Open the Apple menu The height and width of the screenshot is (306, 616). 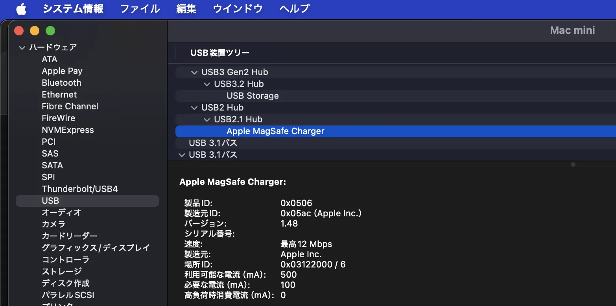click(21, 9)
